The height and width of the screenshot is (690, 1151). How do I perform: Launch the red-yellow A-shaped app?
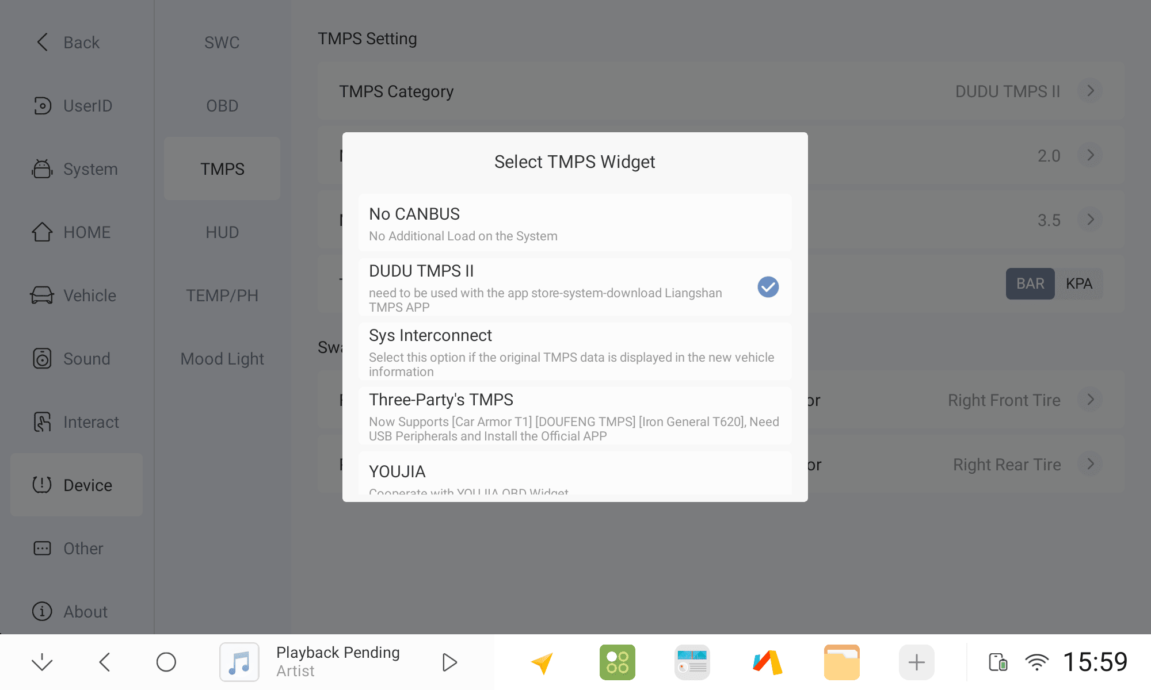(767, 662)
